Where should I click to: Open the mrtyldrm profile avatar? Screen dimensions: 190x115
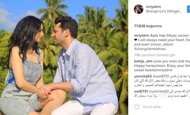(x=138, y=9)
